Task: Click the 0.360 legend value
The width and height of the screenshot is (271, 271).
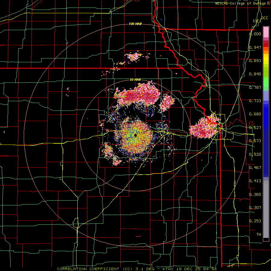Action: (255, 195)
